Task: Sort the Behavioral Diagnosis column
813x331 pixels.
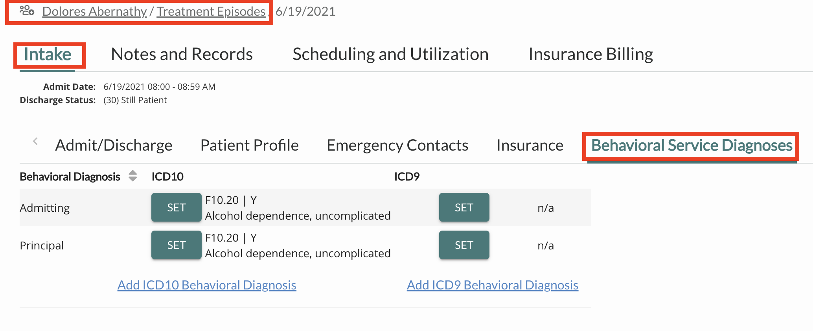Action: tap(132, 176)
